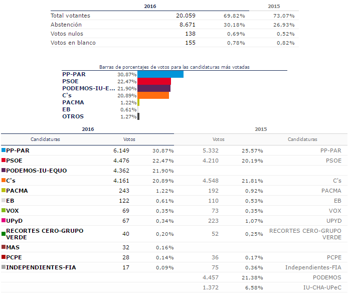Click PP-PAR name in 2016 table
The height and width of the screenshot is (302, 350).
pyautogui.click(x=18, y=150)
